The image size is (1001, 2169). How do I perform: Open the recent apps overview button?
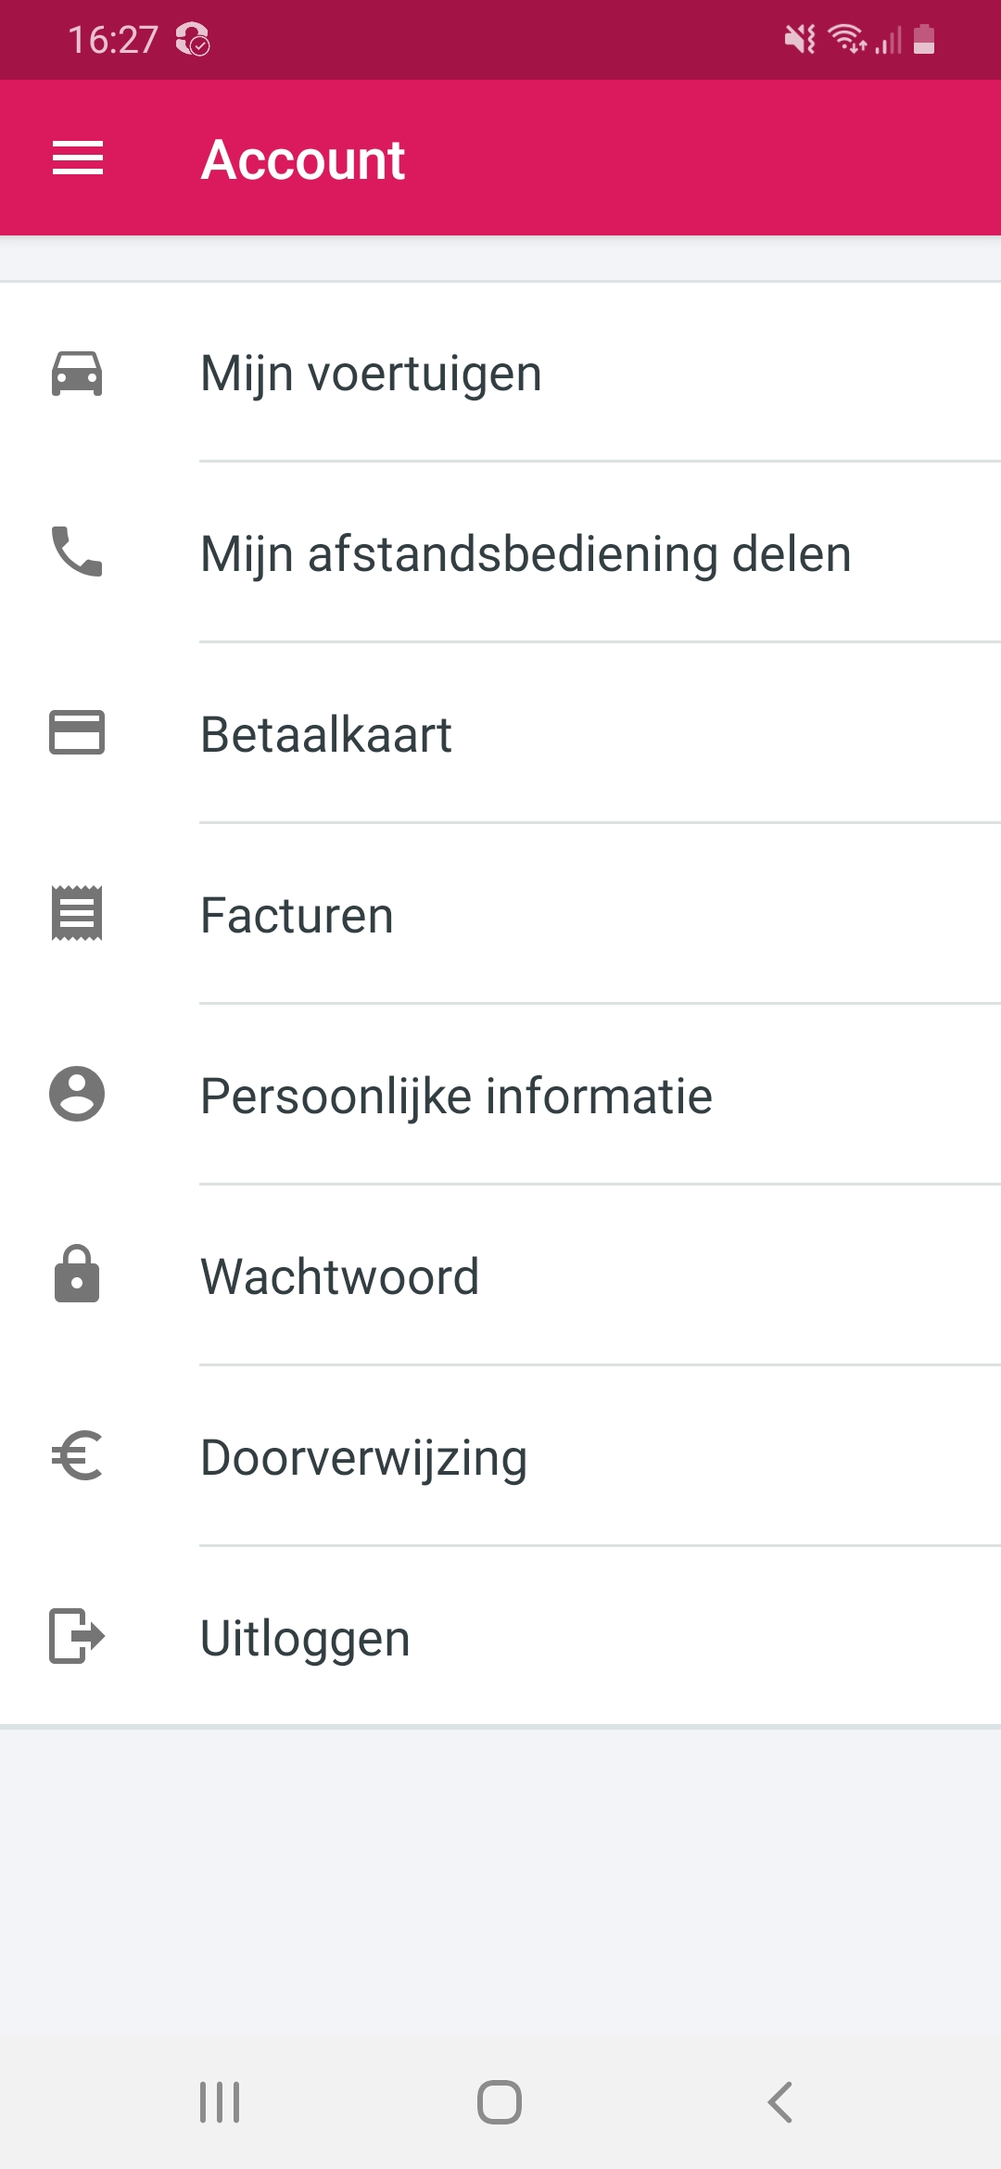click(220, 2102)
